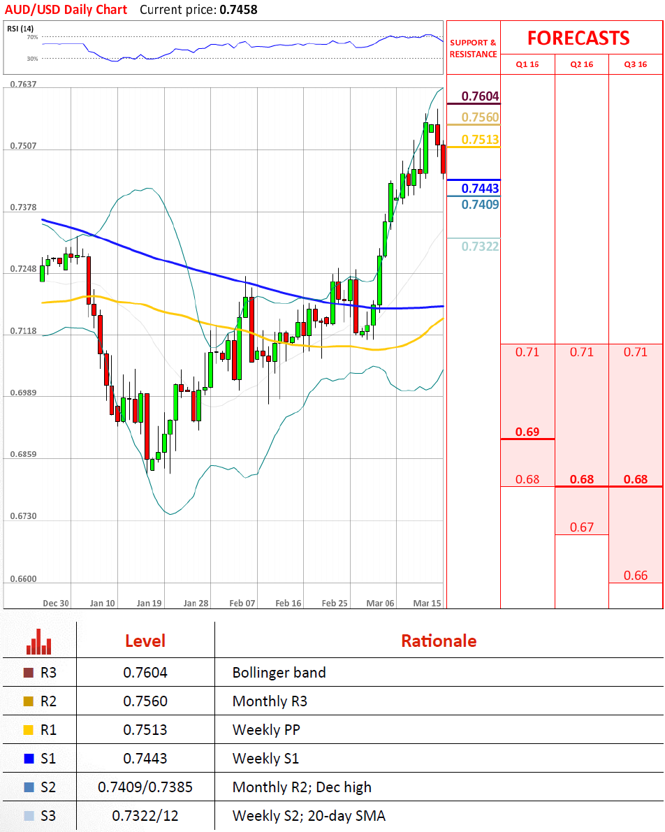Click the 0.7560 resistance level label
The image size is (665, 832).
pos(480,117)
